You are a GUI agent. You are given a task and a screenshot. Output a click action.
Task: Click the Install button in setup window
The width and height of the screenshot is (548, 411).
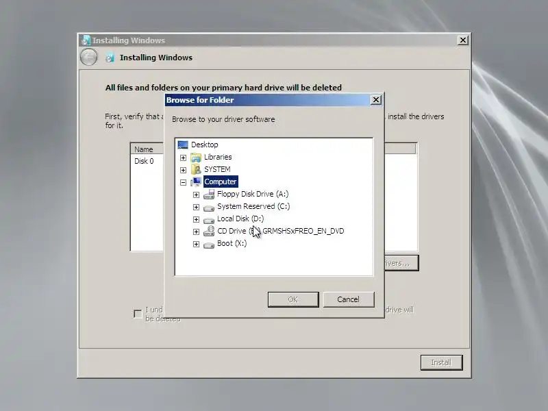tap(441, 362)
